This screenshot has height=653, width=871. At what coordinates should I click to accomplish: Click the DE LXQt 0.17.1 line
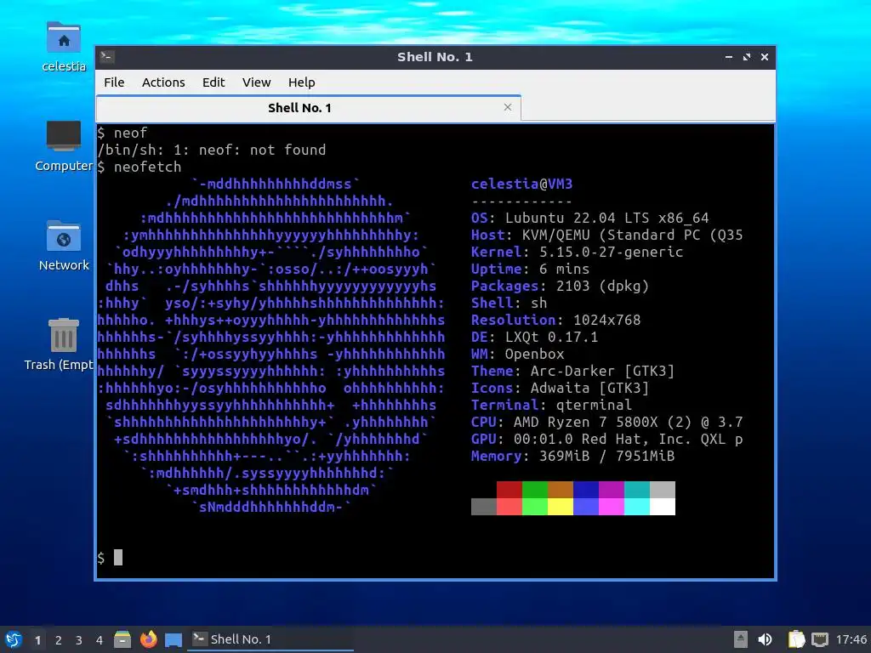click(x=534, y=337)
